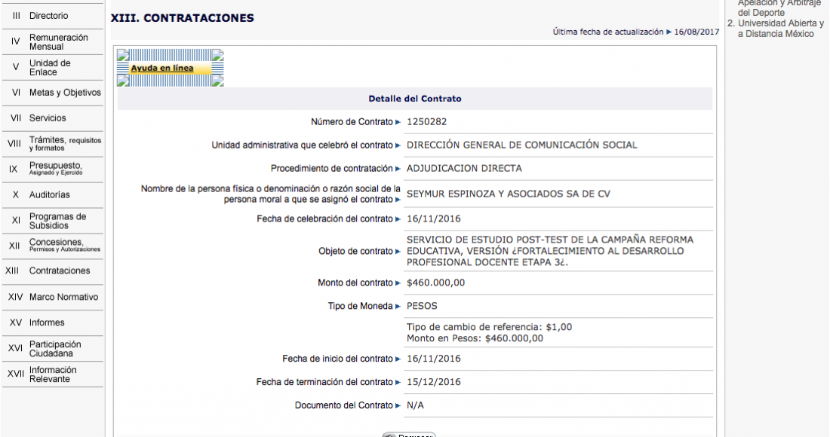The width and height of the screenshot is (830, 437).
Task: Go to Remuneración Mensual in the sidebar
Action: click(58, 42)
